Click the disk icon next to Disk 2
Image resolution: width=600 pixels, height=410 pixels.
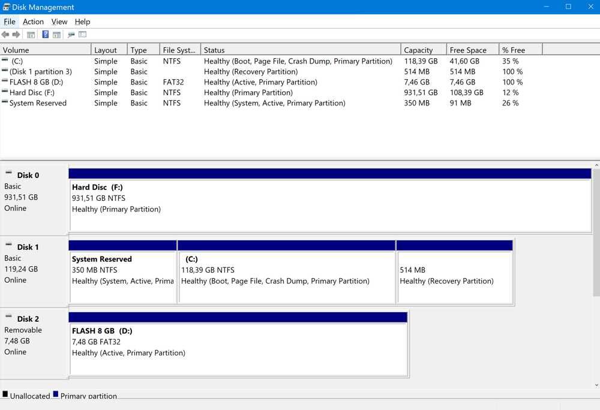point(8,316)
